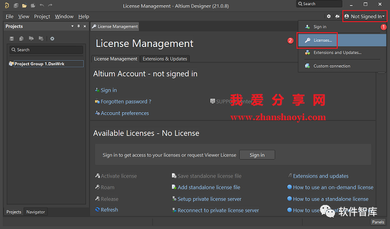Click the Search box in Projects panel
The height and width of the screenshot is (229, 390).
[46, 50]
